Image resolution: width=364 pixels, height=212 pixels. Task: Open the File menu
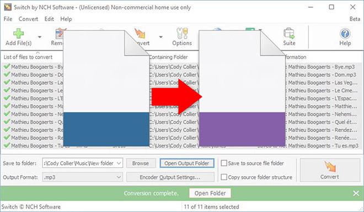(8, 19)
